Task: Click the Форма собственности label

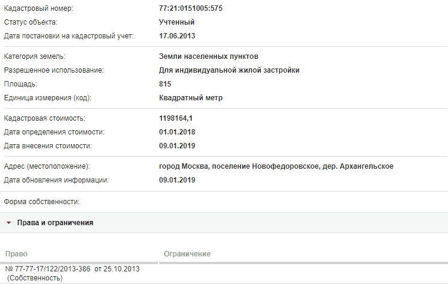Action: (41, 202)
